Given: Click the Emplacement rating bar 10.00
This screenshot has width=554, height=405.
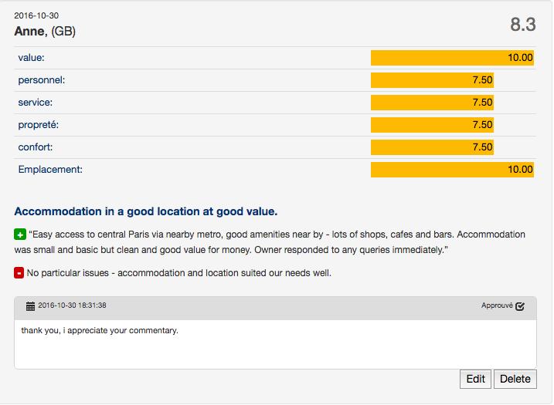Looking at the screenshot, I should pos(452,170).
